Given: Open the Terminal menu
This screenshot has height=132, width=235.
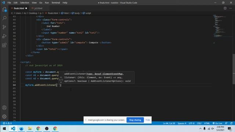Looking at the screenshot, I should coord(55,3).
